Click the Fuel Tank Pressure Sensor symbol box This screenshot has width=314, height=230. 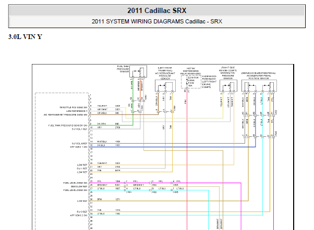[x=138, y=71]
